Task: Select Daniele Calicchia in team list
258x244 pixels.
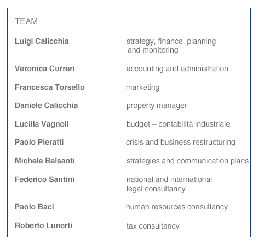Action: [x=47, y=105]
